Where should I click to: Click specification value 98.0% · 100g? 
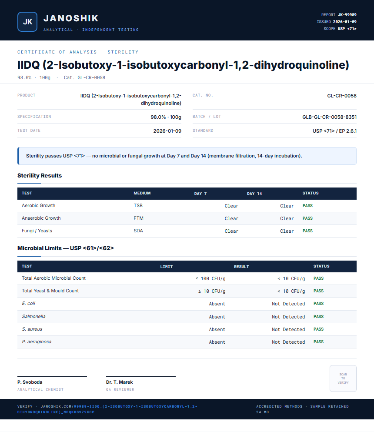pos(166,117)
